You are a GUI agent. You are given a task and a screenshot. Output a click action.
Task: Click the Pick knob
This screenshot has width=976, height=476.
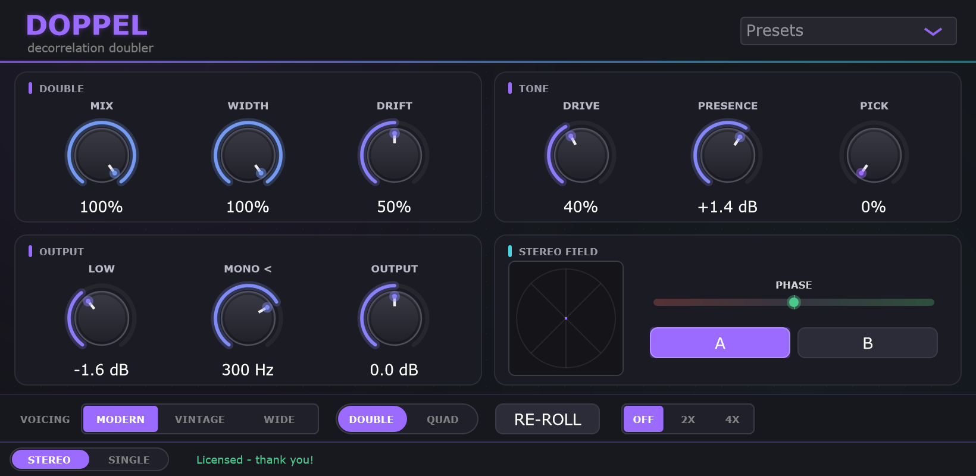(x=874, y=155)
